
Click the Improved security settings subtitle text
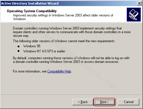click(63, 17)
